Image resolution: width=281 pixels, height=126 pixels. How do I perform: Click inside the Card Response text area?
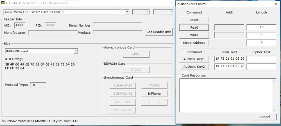pos(226,95)
